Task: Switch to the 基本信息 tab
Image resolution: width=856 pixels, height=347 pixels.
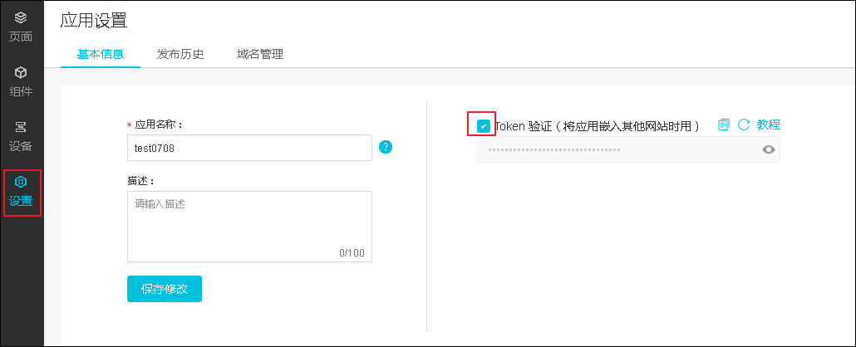Action: 101,55
